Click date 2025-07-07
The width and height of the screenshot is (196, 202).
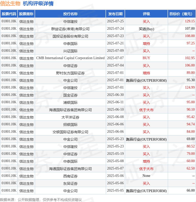point(115,58)
